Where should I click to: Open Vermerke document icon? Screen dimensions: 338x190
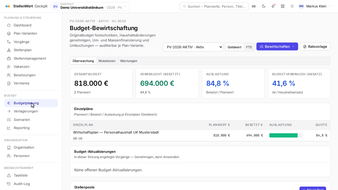pyautogui.click(x=9, y=83)
